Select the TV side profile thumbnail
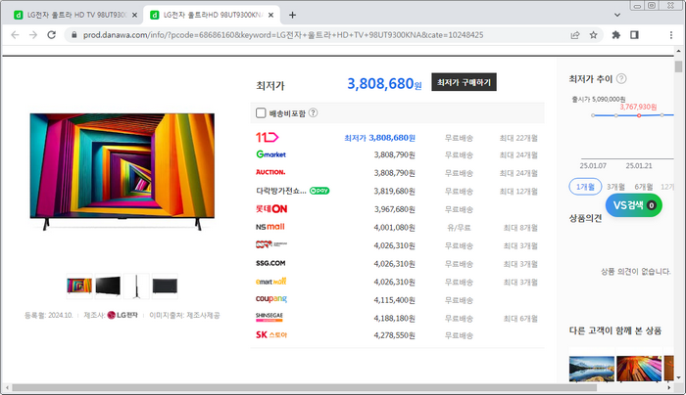The image size is (686, 395). 136,285
